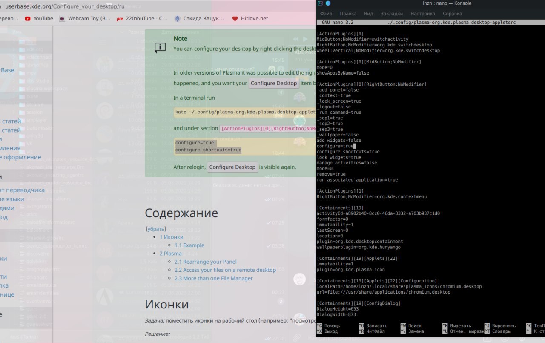Click the '^K Вырезать' nano shortcut hint
Screen dimensions: 545x343
tap(457, 326)
